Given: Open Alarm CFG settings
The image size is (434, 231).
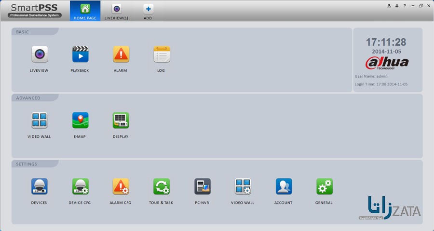Looking at the screenshot, I should [121, 187].
